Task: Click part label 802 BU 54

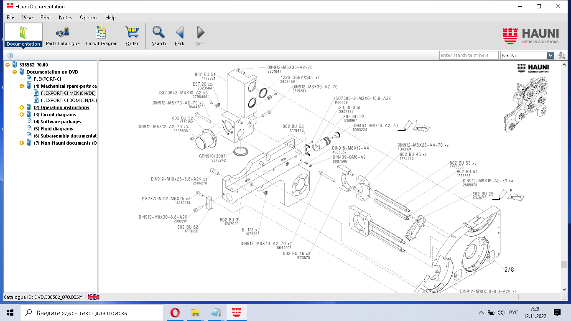Action: pos(467,171)
